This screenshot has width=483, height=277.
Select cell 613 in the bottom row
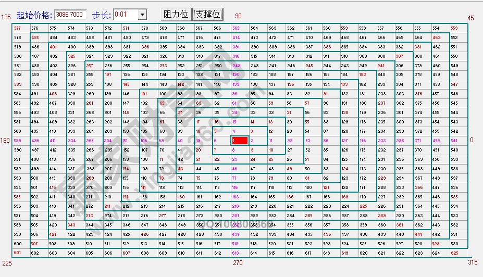pos(236,253)
